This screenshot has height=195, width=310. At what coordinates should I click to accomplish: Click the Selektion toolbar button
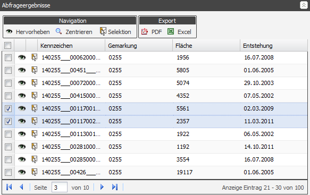[115, 31]
